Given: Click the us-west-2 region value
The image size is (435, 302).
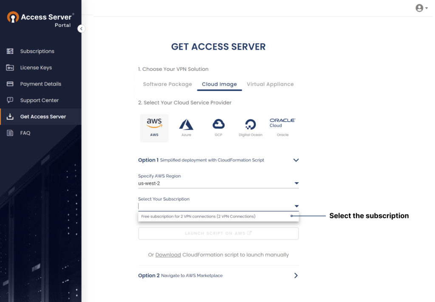Looking at the screenshot, I should pyautogui.click(x=149, y=183).
